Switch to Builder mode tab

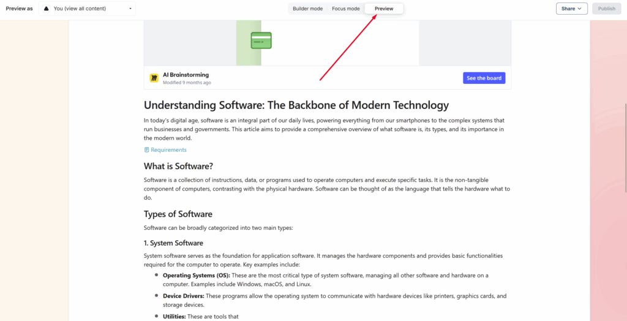pos(307,9)
